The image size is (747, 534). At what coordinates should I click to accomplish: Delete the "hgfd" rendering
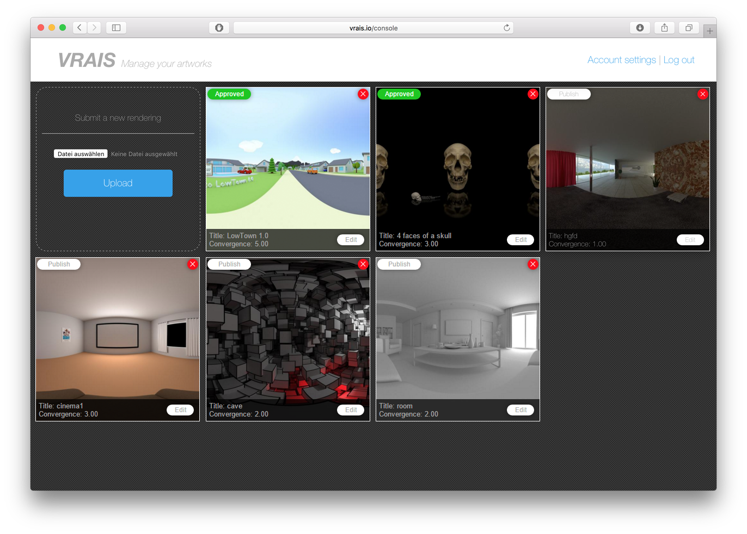[702, 94]
